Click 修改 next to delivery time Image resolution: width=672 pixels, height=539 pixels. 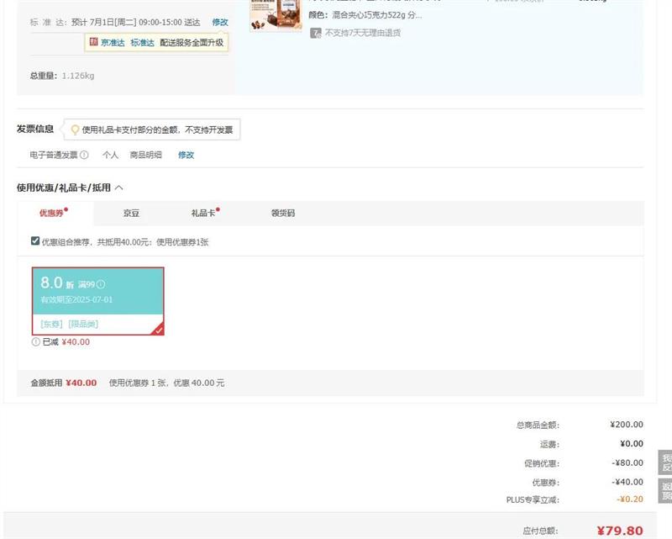coord(219,22)
